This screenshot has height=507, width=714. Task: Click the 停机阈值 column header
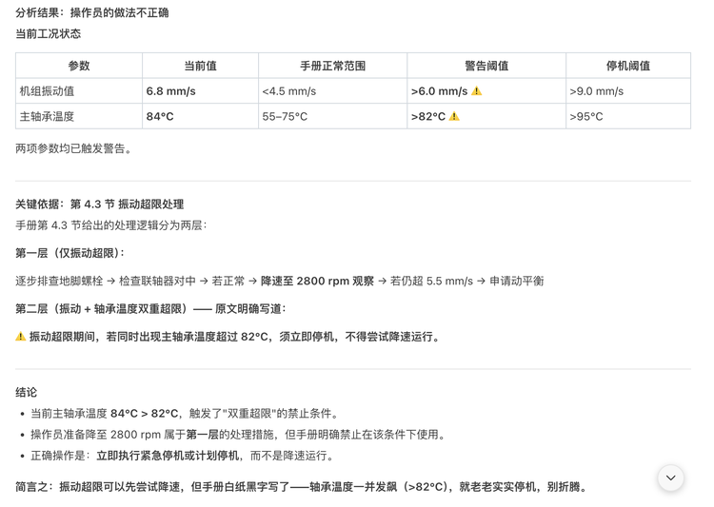627,66
